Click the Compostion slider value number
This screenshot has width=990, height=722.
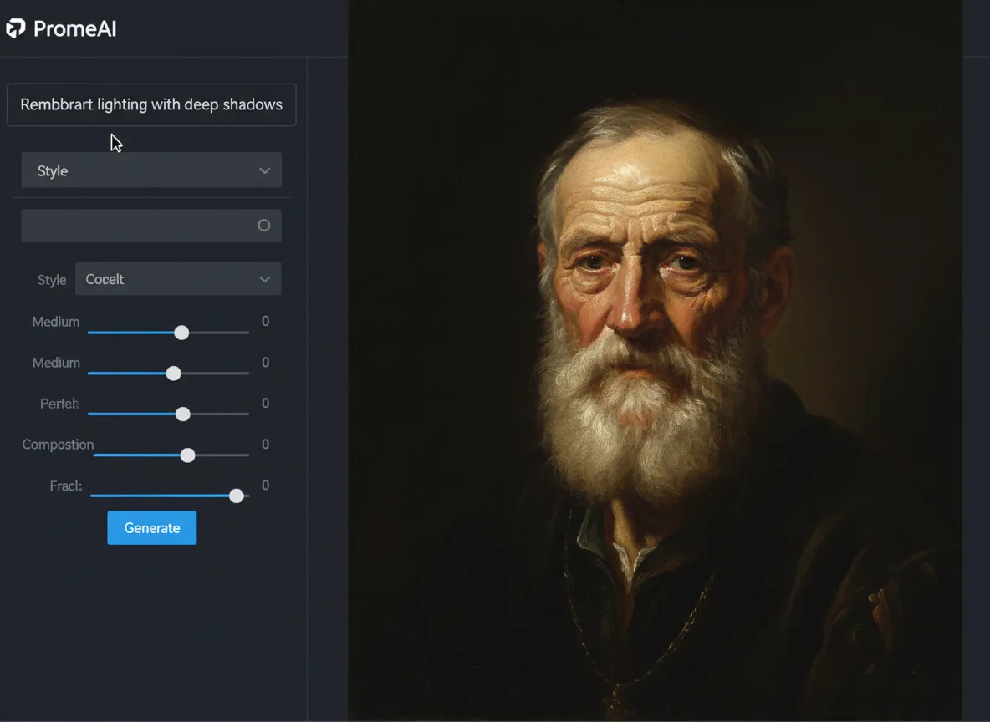[x=266, y=445]
